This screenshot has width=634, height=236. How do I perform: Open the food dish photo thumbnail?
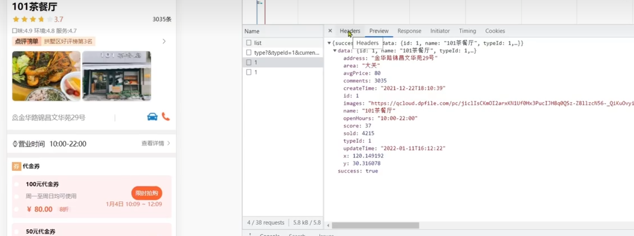46,76
